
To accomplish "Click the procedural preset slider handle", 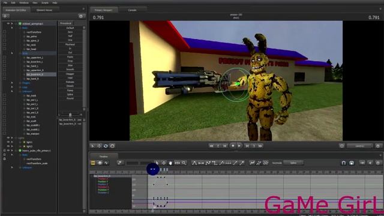I will coord(70,115).
